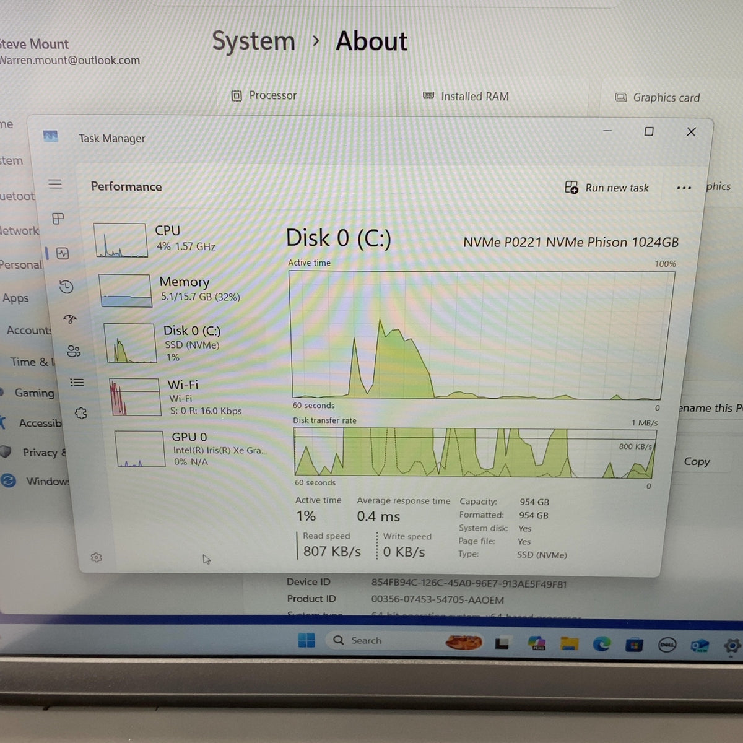This screenshot has width=743, height=743.
Task: Click the Steve Mount account name in Settings
Action: point(34,44)
